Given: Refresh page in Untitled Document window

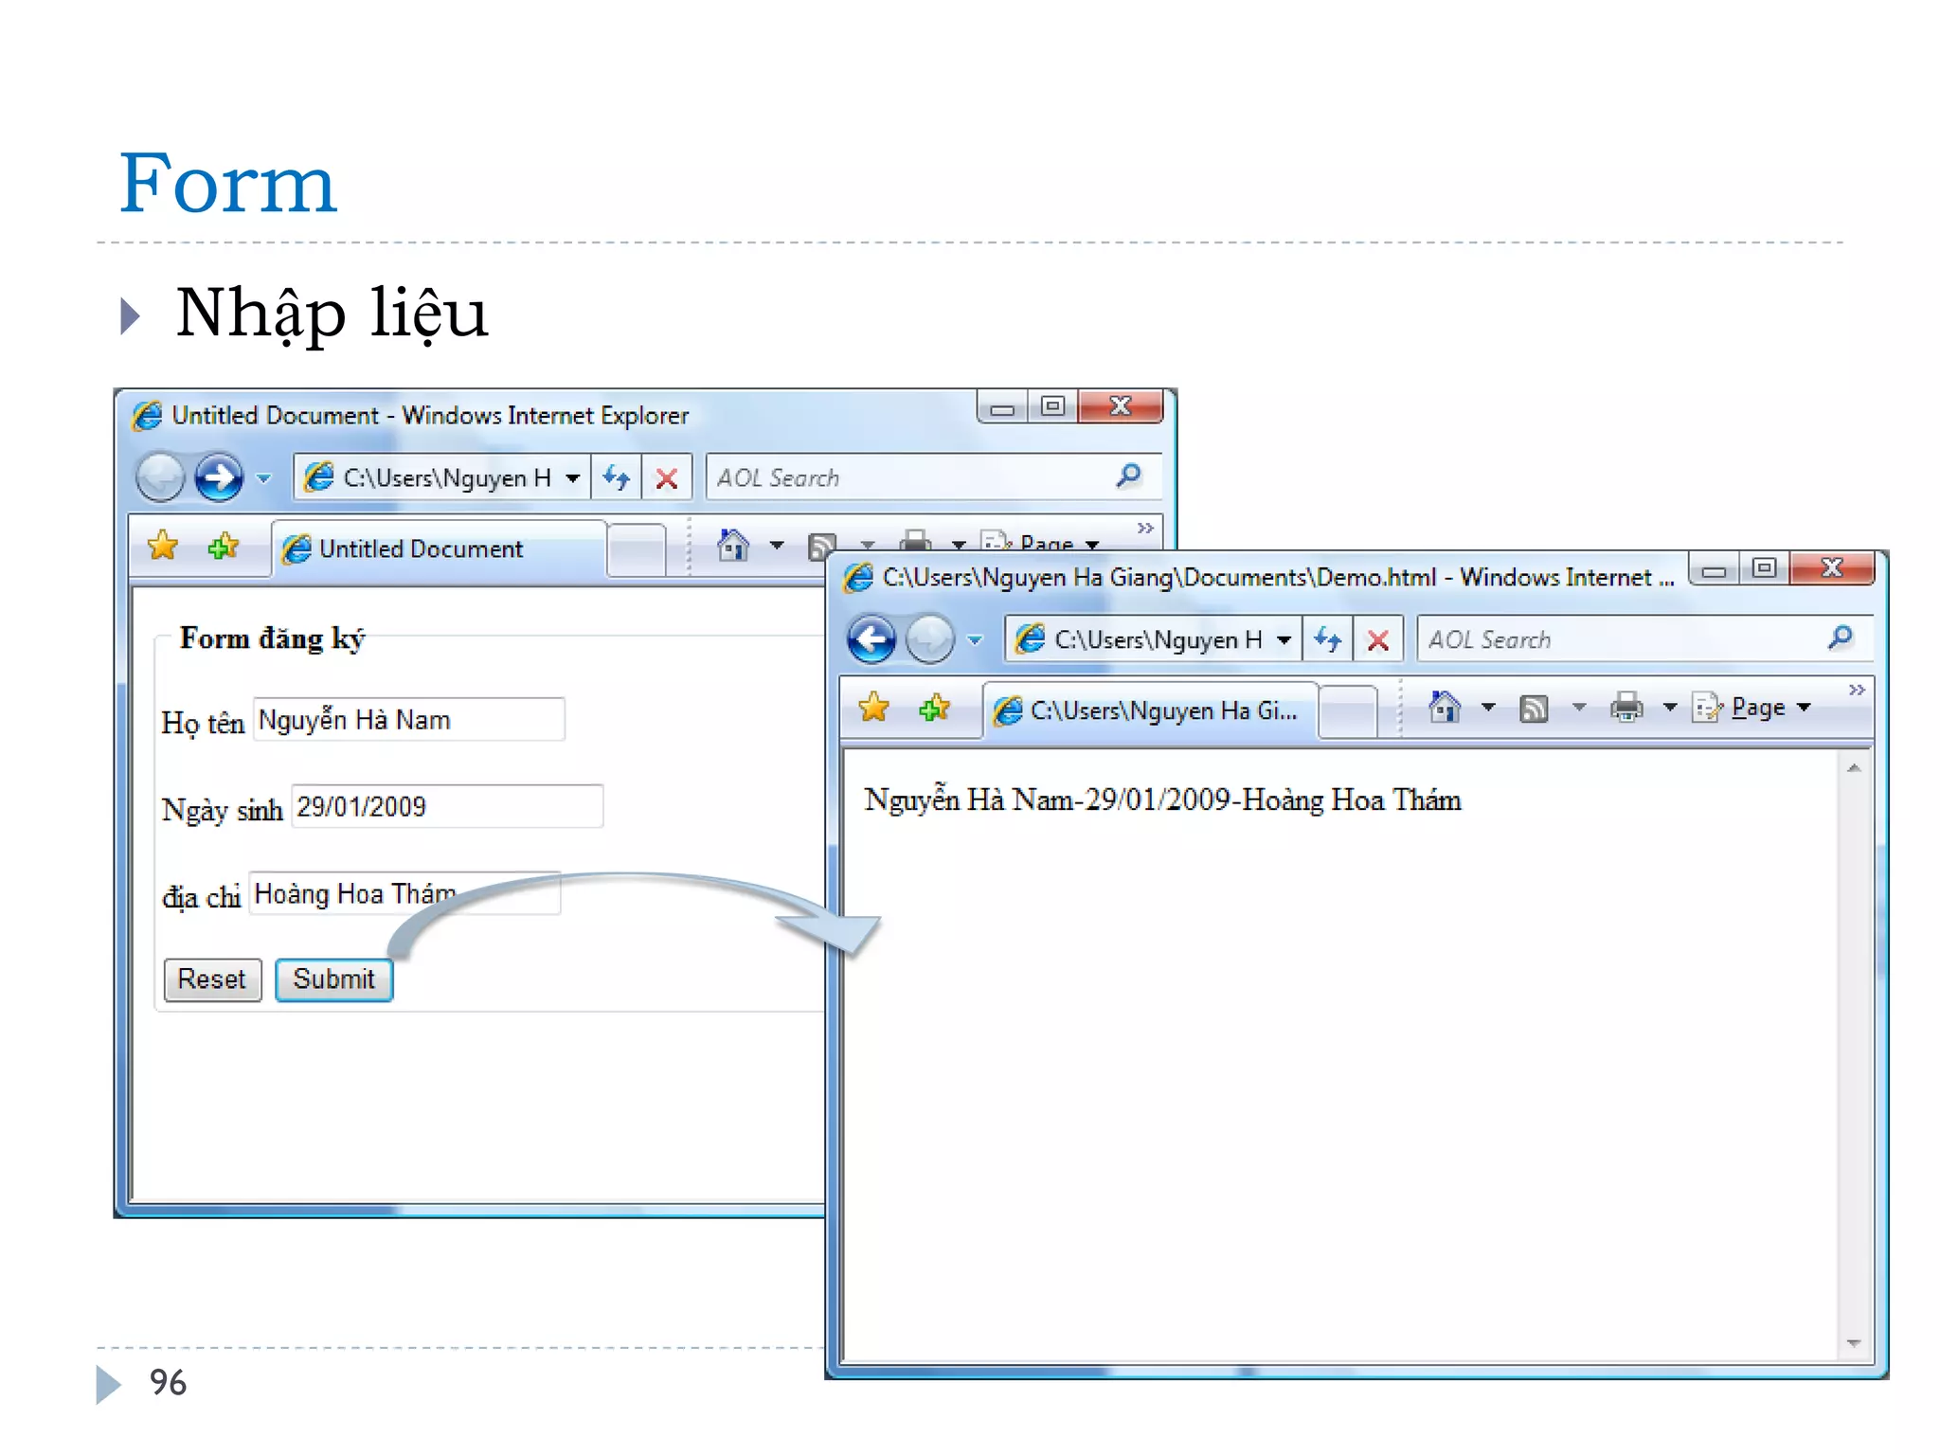Looking at the screenshot, I should pyautogui.click(x=617, y=477).
